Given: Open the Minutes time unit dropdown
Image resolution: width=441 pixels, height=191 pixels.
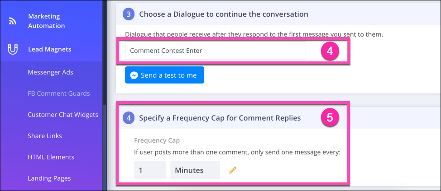Looking at the screenshot, I should point(195,170).
